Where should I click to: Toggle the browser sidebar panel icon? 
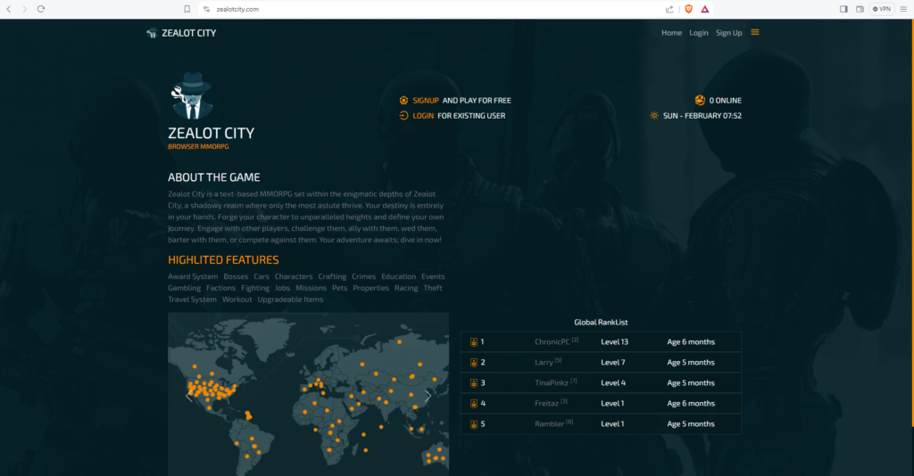tap(843, 9)
